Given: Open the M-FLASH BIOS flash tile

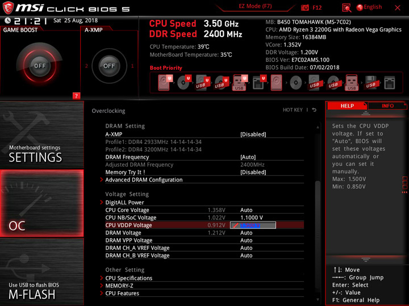Looking at the screenshot, I should point(41,271).
